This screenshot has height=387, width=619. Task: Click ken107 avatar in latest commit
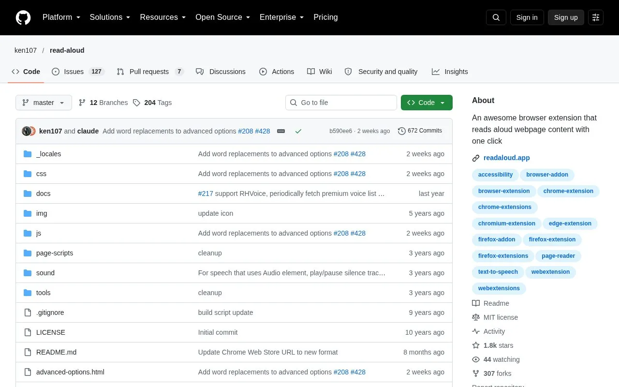point(27,131)
